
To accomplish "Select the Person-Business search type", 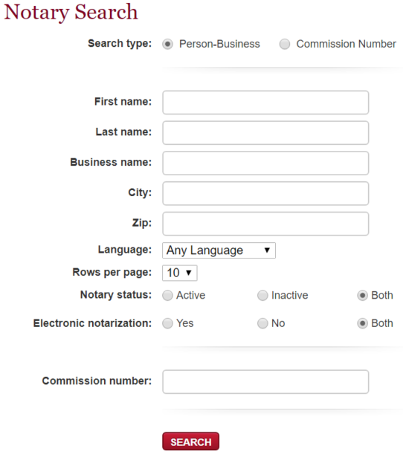I will [167, 45].
